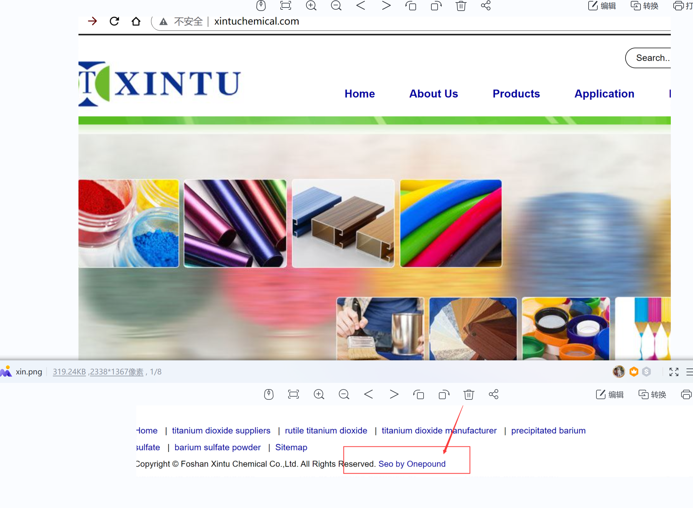
Task: Select the metallic colored tubes thumbnail
Action: (x=235, y=223)
